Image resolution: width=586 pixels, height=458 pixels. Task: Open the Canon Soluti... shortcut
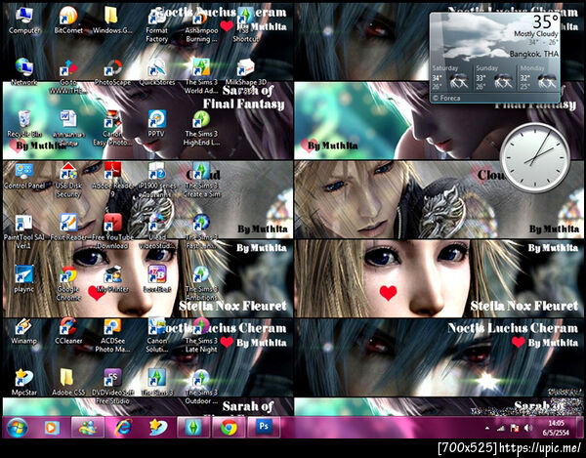[x=156, y=335]
